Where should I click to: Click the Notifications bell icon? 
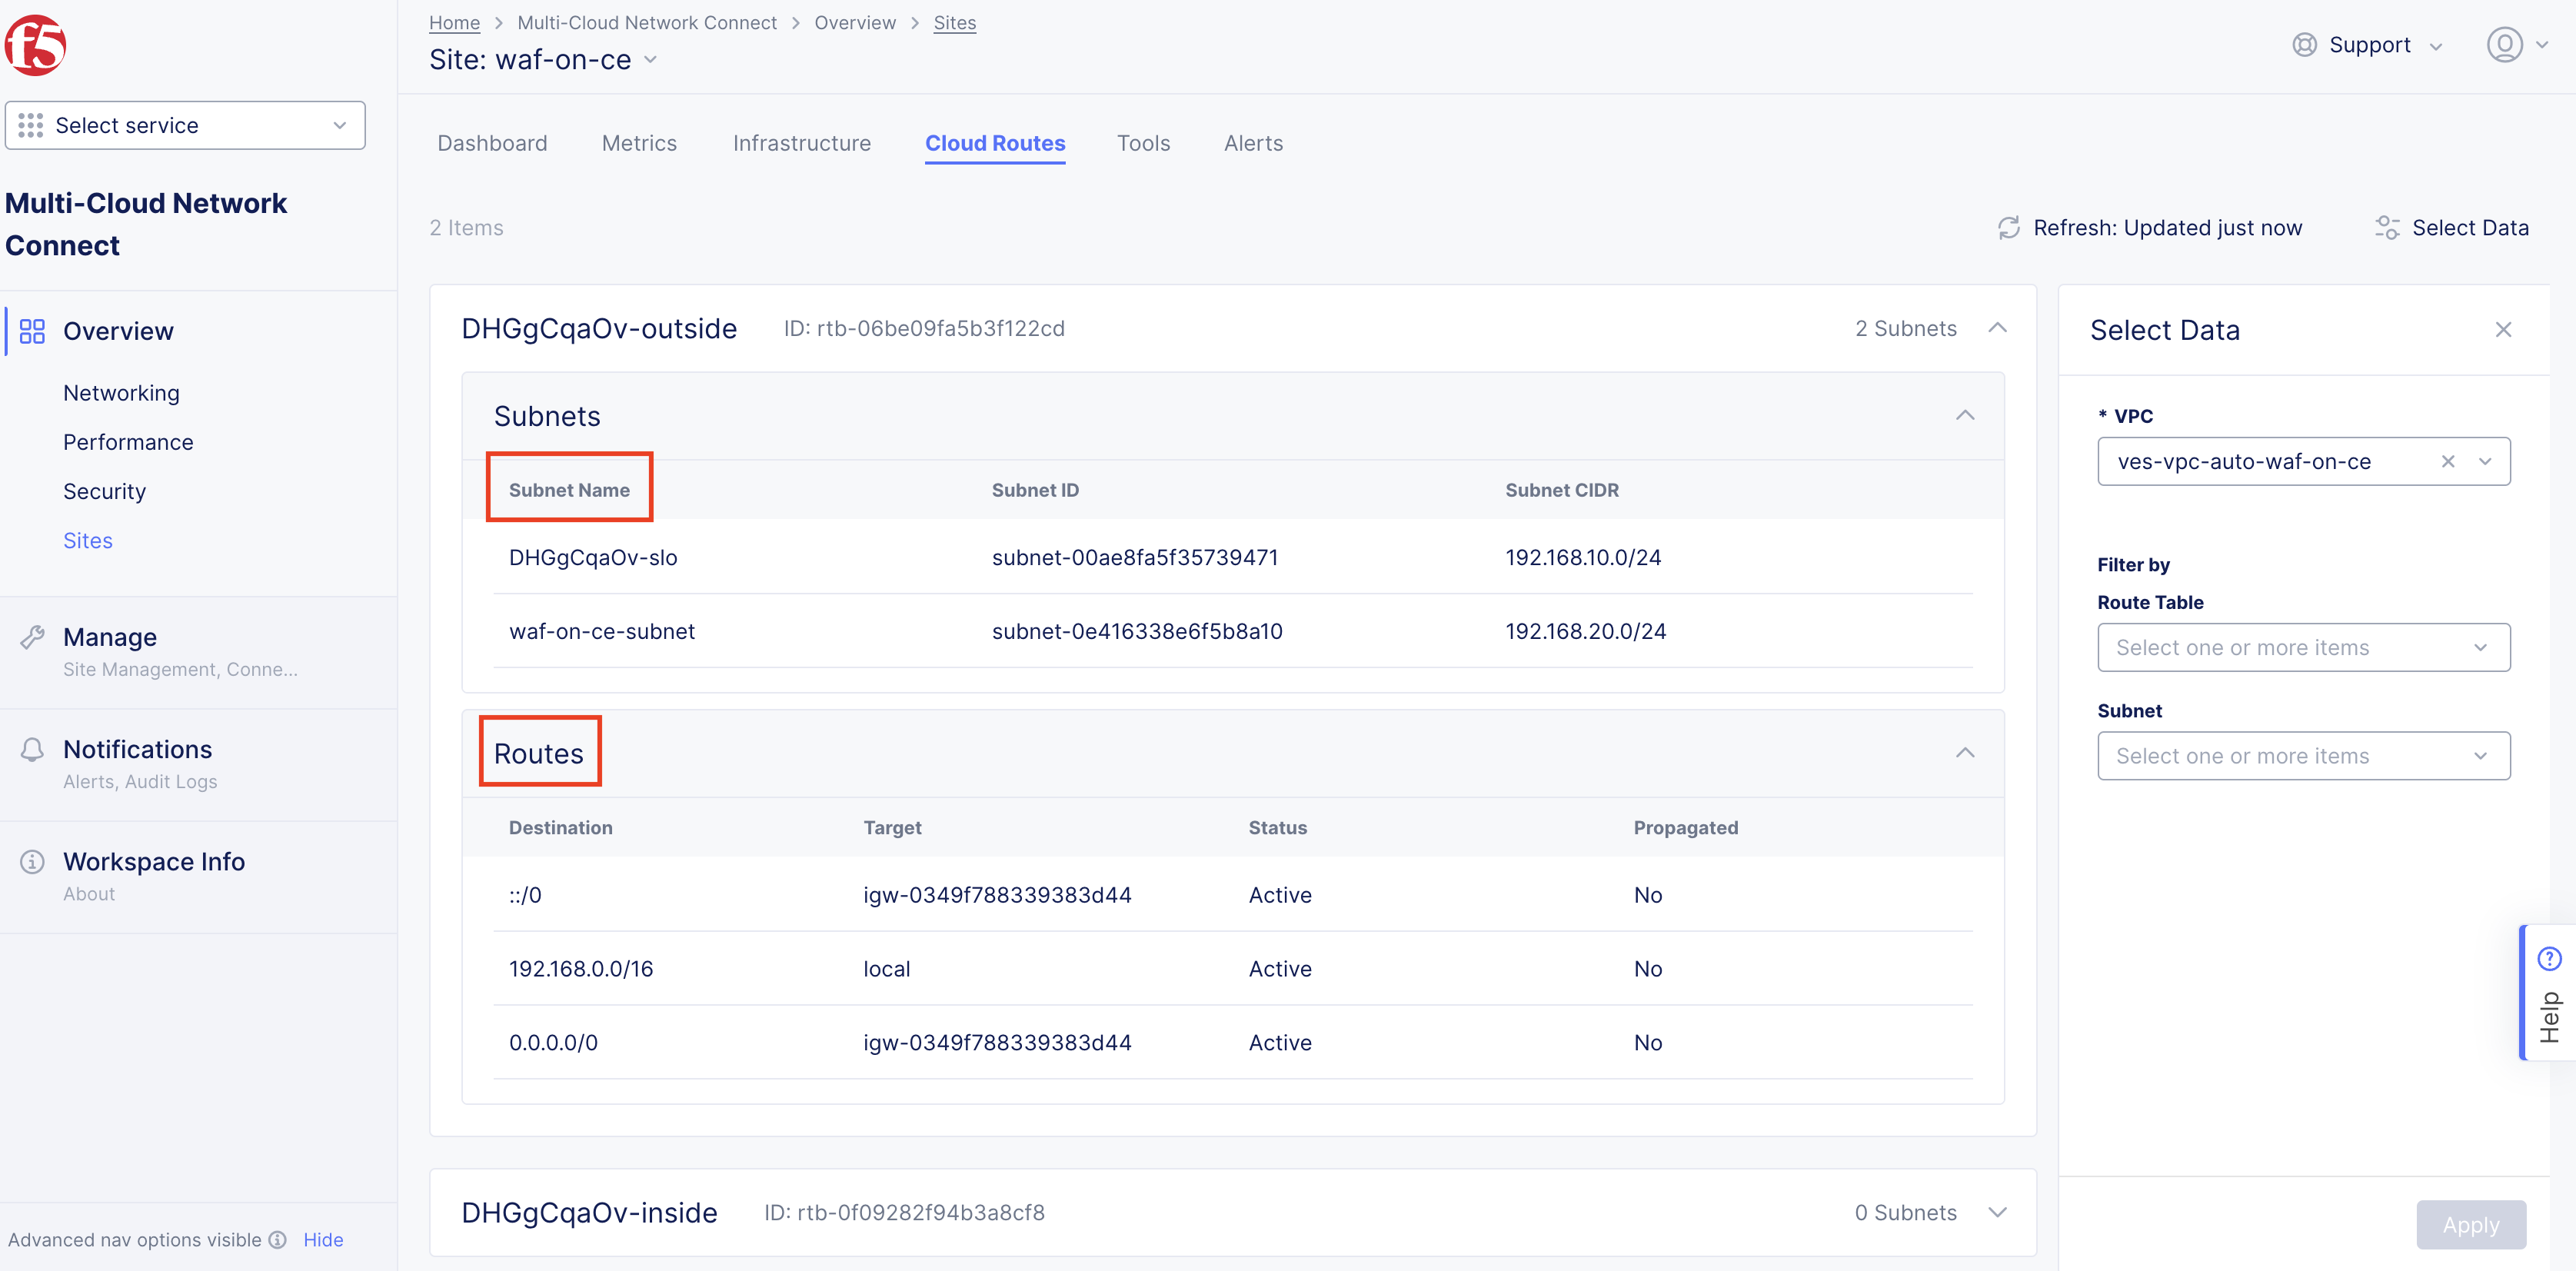(31, 749)
